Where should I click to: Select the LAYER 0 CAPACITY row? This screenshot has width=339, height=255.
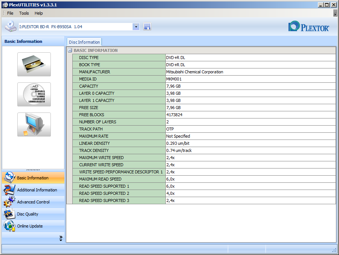pyautogui.click(x=204, y=93)
